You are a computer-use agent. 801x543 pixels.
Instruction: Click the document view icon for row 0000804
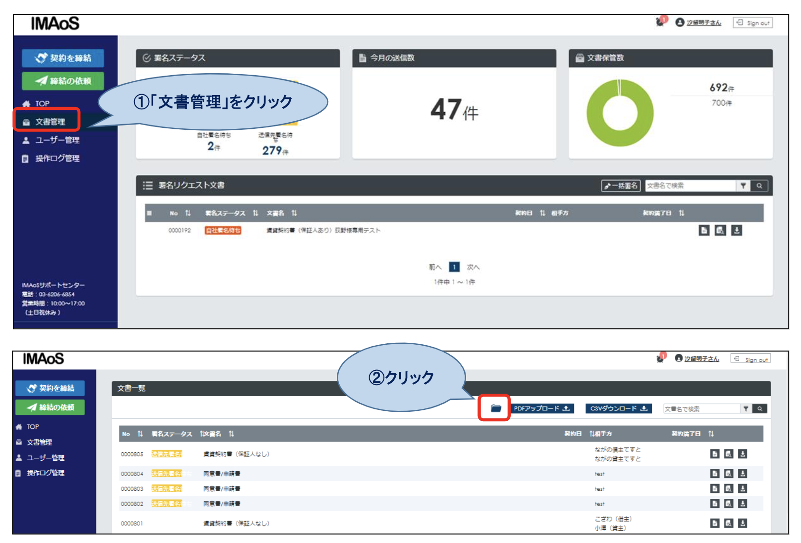(x=715, y=473)
